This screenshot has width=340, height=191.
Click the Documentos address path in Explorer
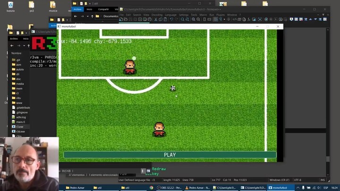point(110,16)
